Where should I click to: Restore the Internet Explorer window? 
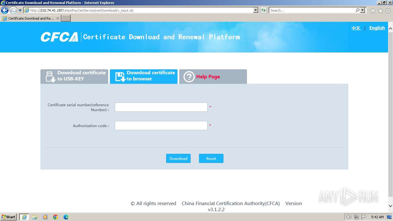tap(384, 2)
